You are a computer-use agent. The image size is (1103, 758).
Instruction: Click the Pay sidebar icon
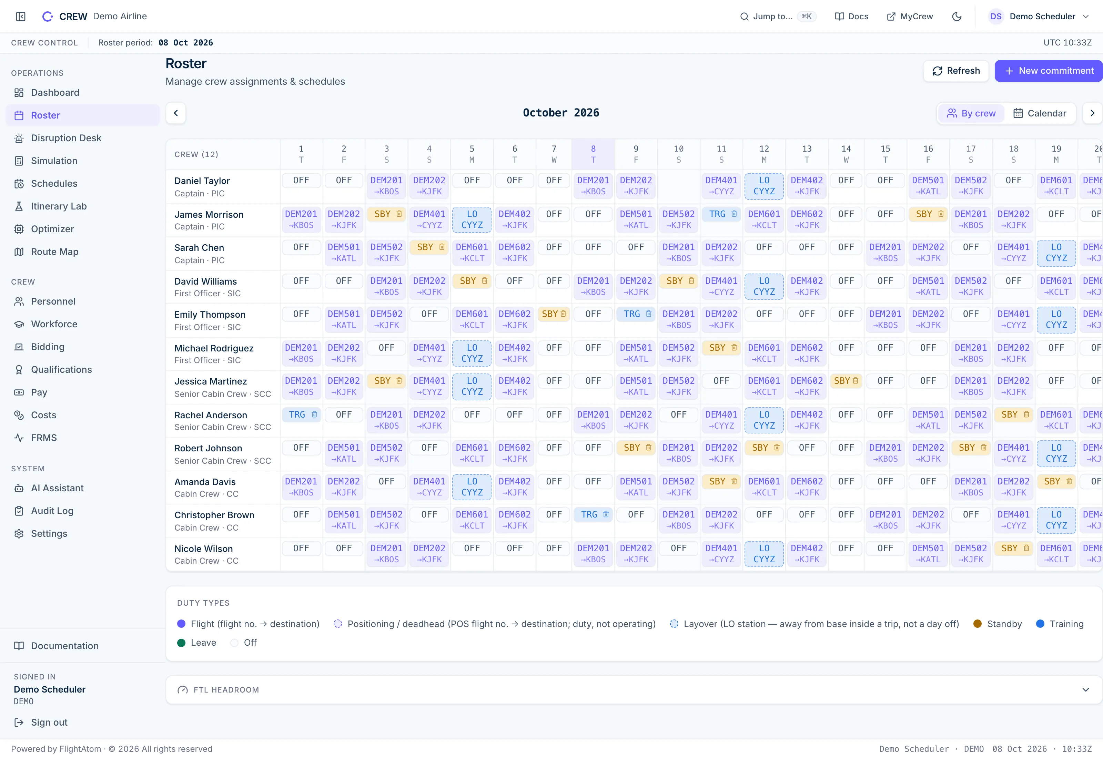point(19,393)
